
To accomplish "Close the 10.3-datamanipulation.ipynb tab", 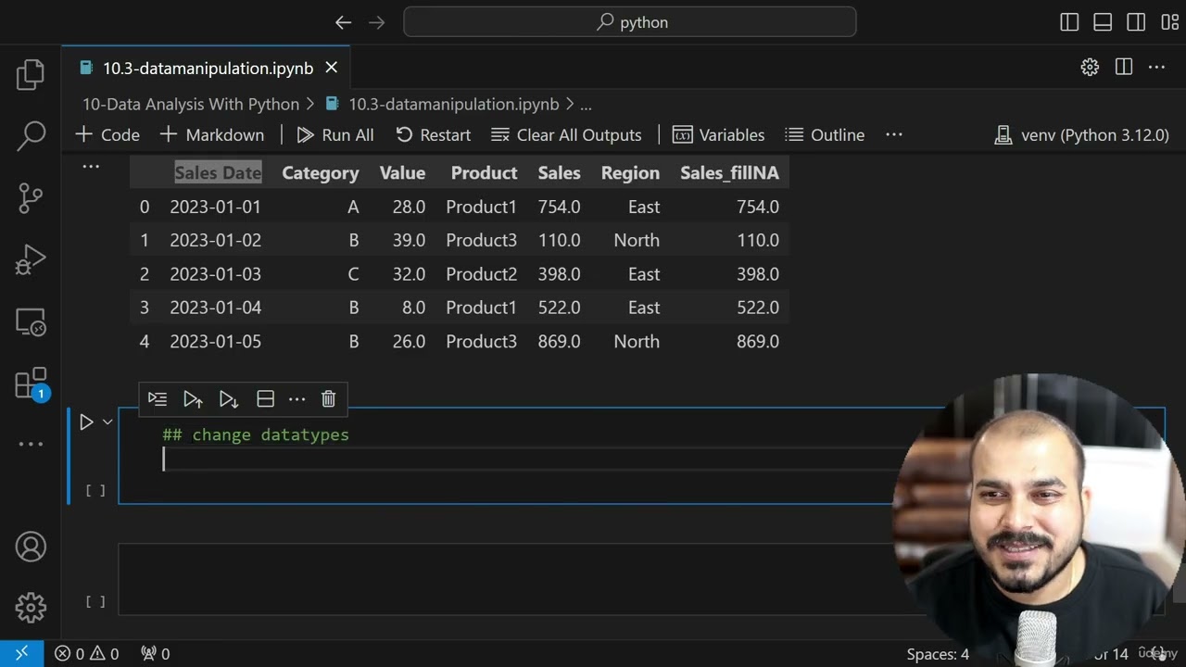I will [331, 68].
